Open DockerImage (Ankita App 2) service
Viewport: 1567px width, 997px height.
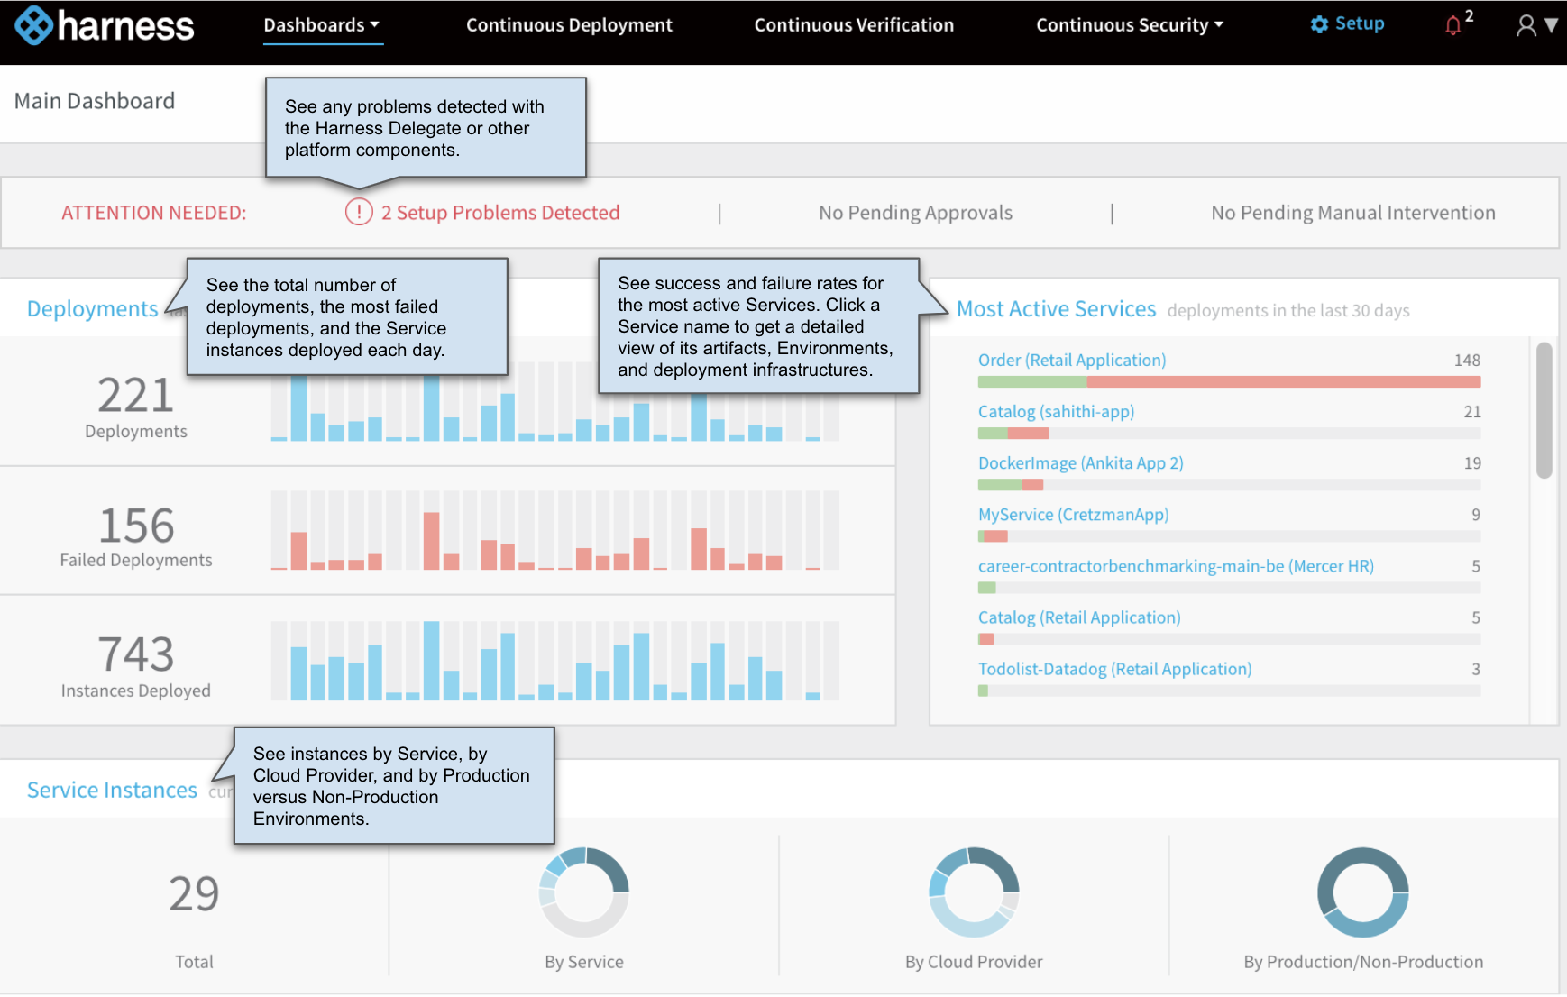coord(1080,462)
